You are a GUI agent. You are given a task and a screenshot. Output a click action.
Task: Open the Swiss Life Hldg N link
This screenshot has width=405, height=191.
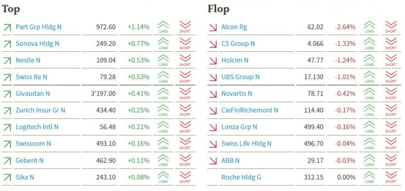[246, 144]
